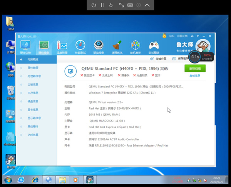Open 温度管理 temperature management
The image size is (231, 187).
(x=62, y=47)
